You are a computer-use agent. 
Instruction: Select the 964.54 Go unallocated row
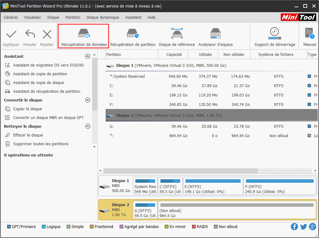pyautogui.click(x=212, y=136)
